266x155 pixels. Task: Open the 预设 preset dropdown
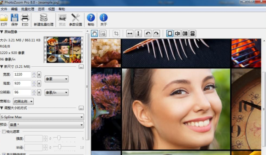46,125
